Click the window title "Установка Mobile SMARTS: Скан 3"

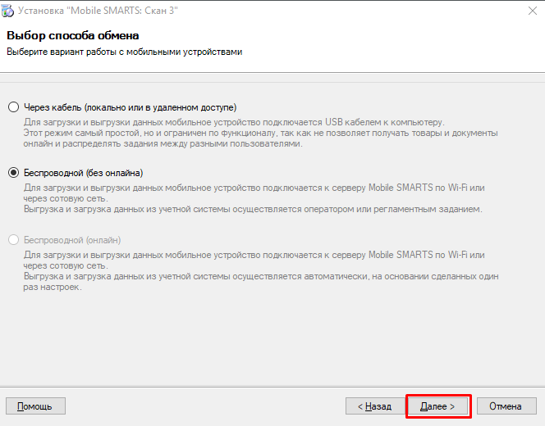coord(98,11)
